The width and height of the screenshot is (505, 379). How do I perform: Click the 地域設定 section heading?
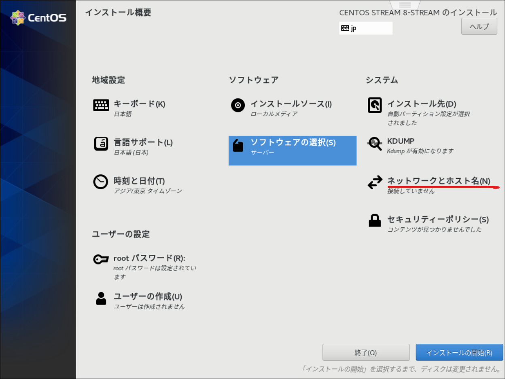pyautogui.click(x=108, y=80)
